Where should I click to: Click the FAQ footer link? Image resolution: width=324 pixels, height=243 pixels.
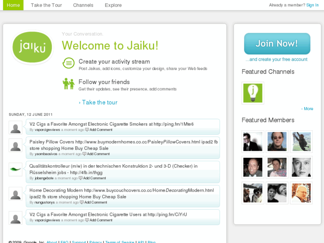coord(64,242)
